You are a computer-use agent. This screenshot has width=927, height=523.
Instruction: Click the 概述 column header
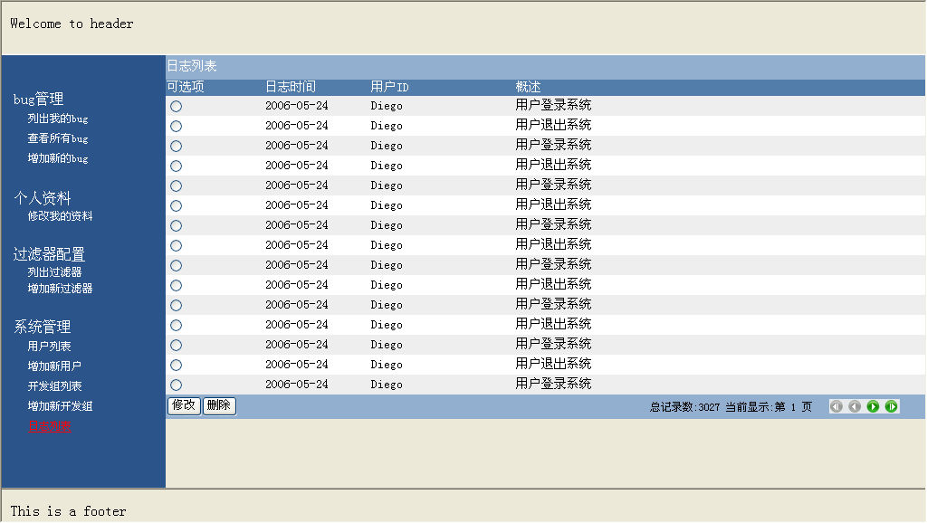528,88
